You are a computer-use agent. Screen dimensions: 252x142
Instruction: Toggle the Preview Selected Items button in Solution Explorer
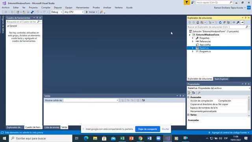point(242,22)
